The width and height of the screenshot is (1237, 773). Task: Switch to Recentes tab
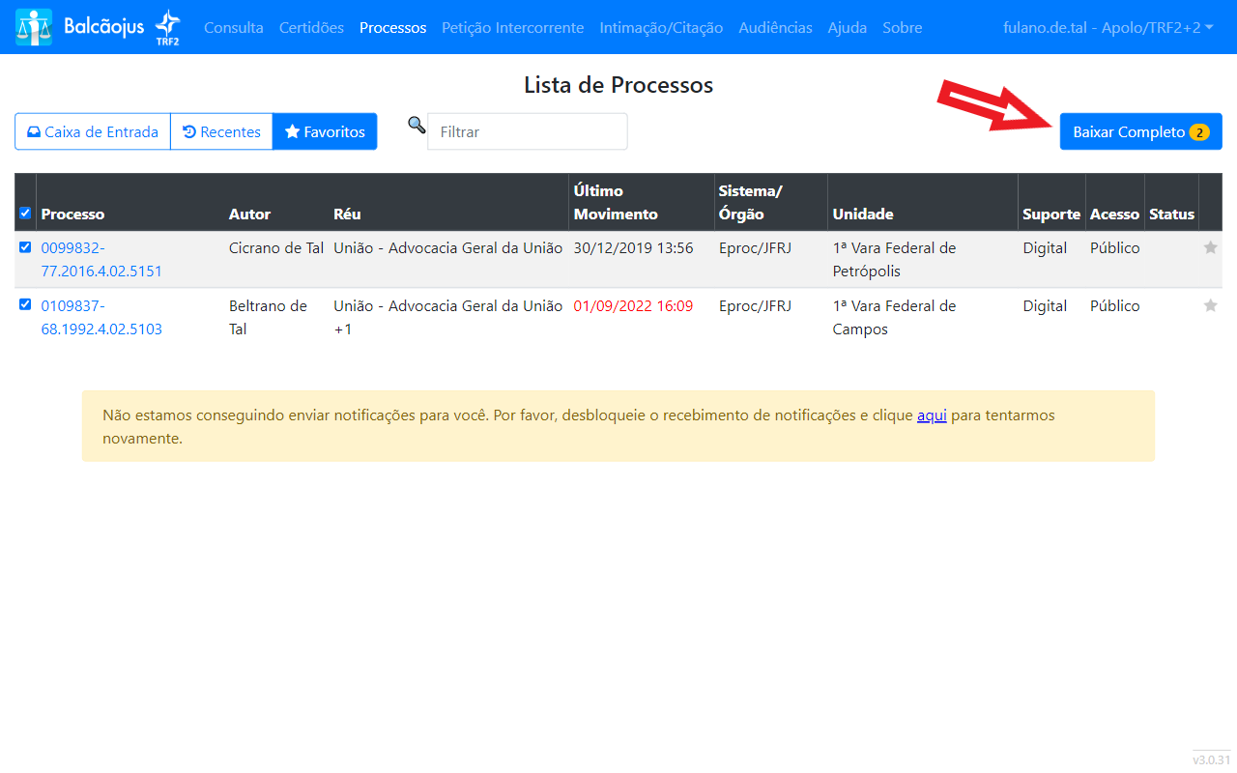(221, 131)
